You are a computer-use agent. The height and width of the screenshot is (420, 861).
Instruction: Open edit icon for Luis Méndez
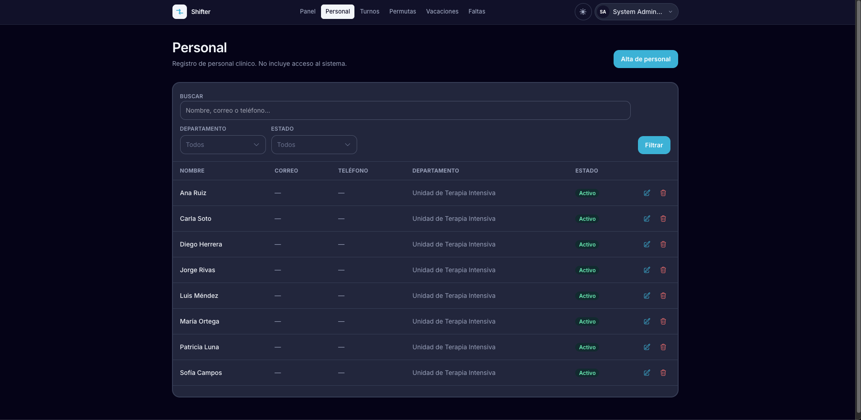point(647,296)
